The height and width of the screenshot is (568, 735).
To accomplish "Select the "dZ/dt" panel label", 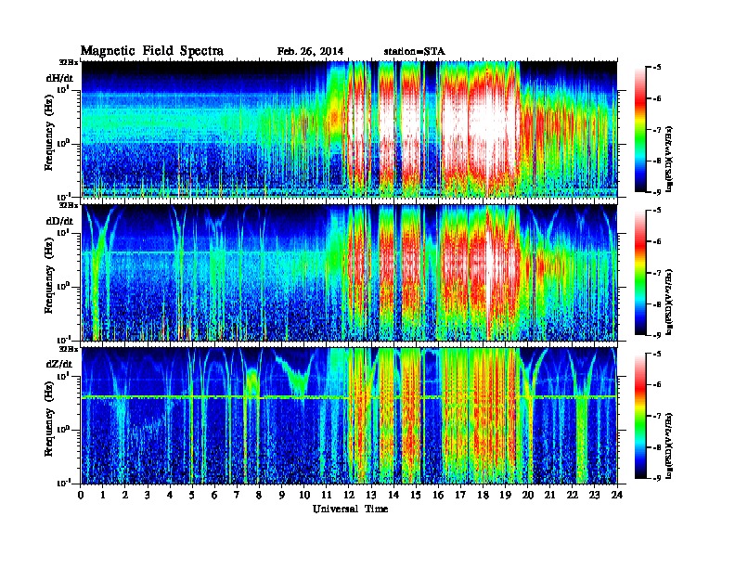I will 59,364.
